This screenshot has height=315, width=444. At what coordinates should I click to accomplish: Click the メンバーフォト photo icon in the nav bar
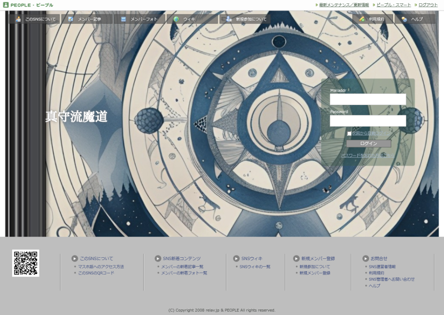click(x=123, y=19)
